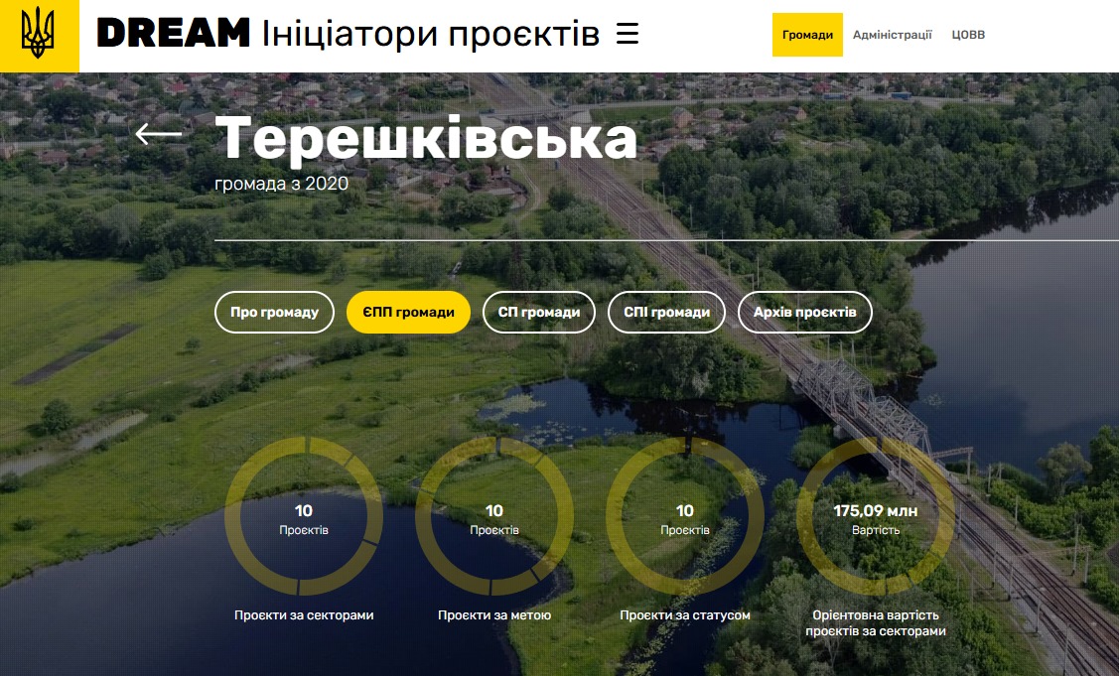Open the Про громаду section
This screenshot has width=1119, height=676.
(274, 313)
